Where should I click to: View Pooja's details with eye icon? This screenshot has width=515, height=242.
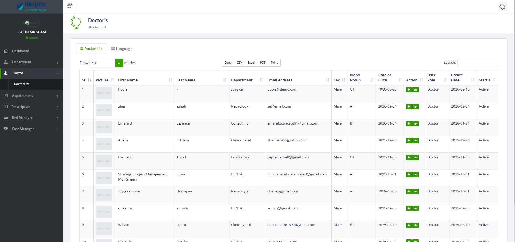(416, 90)
